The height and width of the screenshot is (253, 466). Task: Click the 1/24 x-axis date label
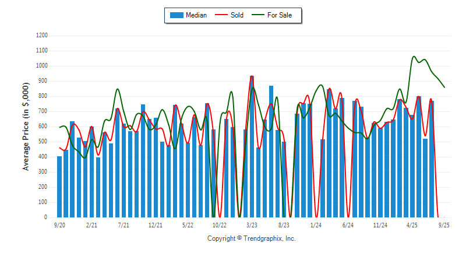[x=316, y=224]
